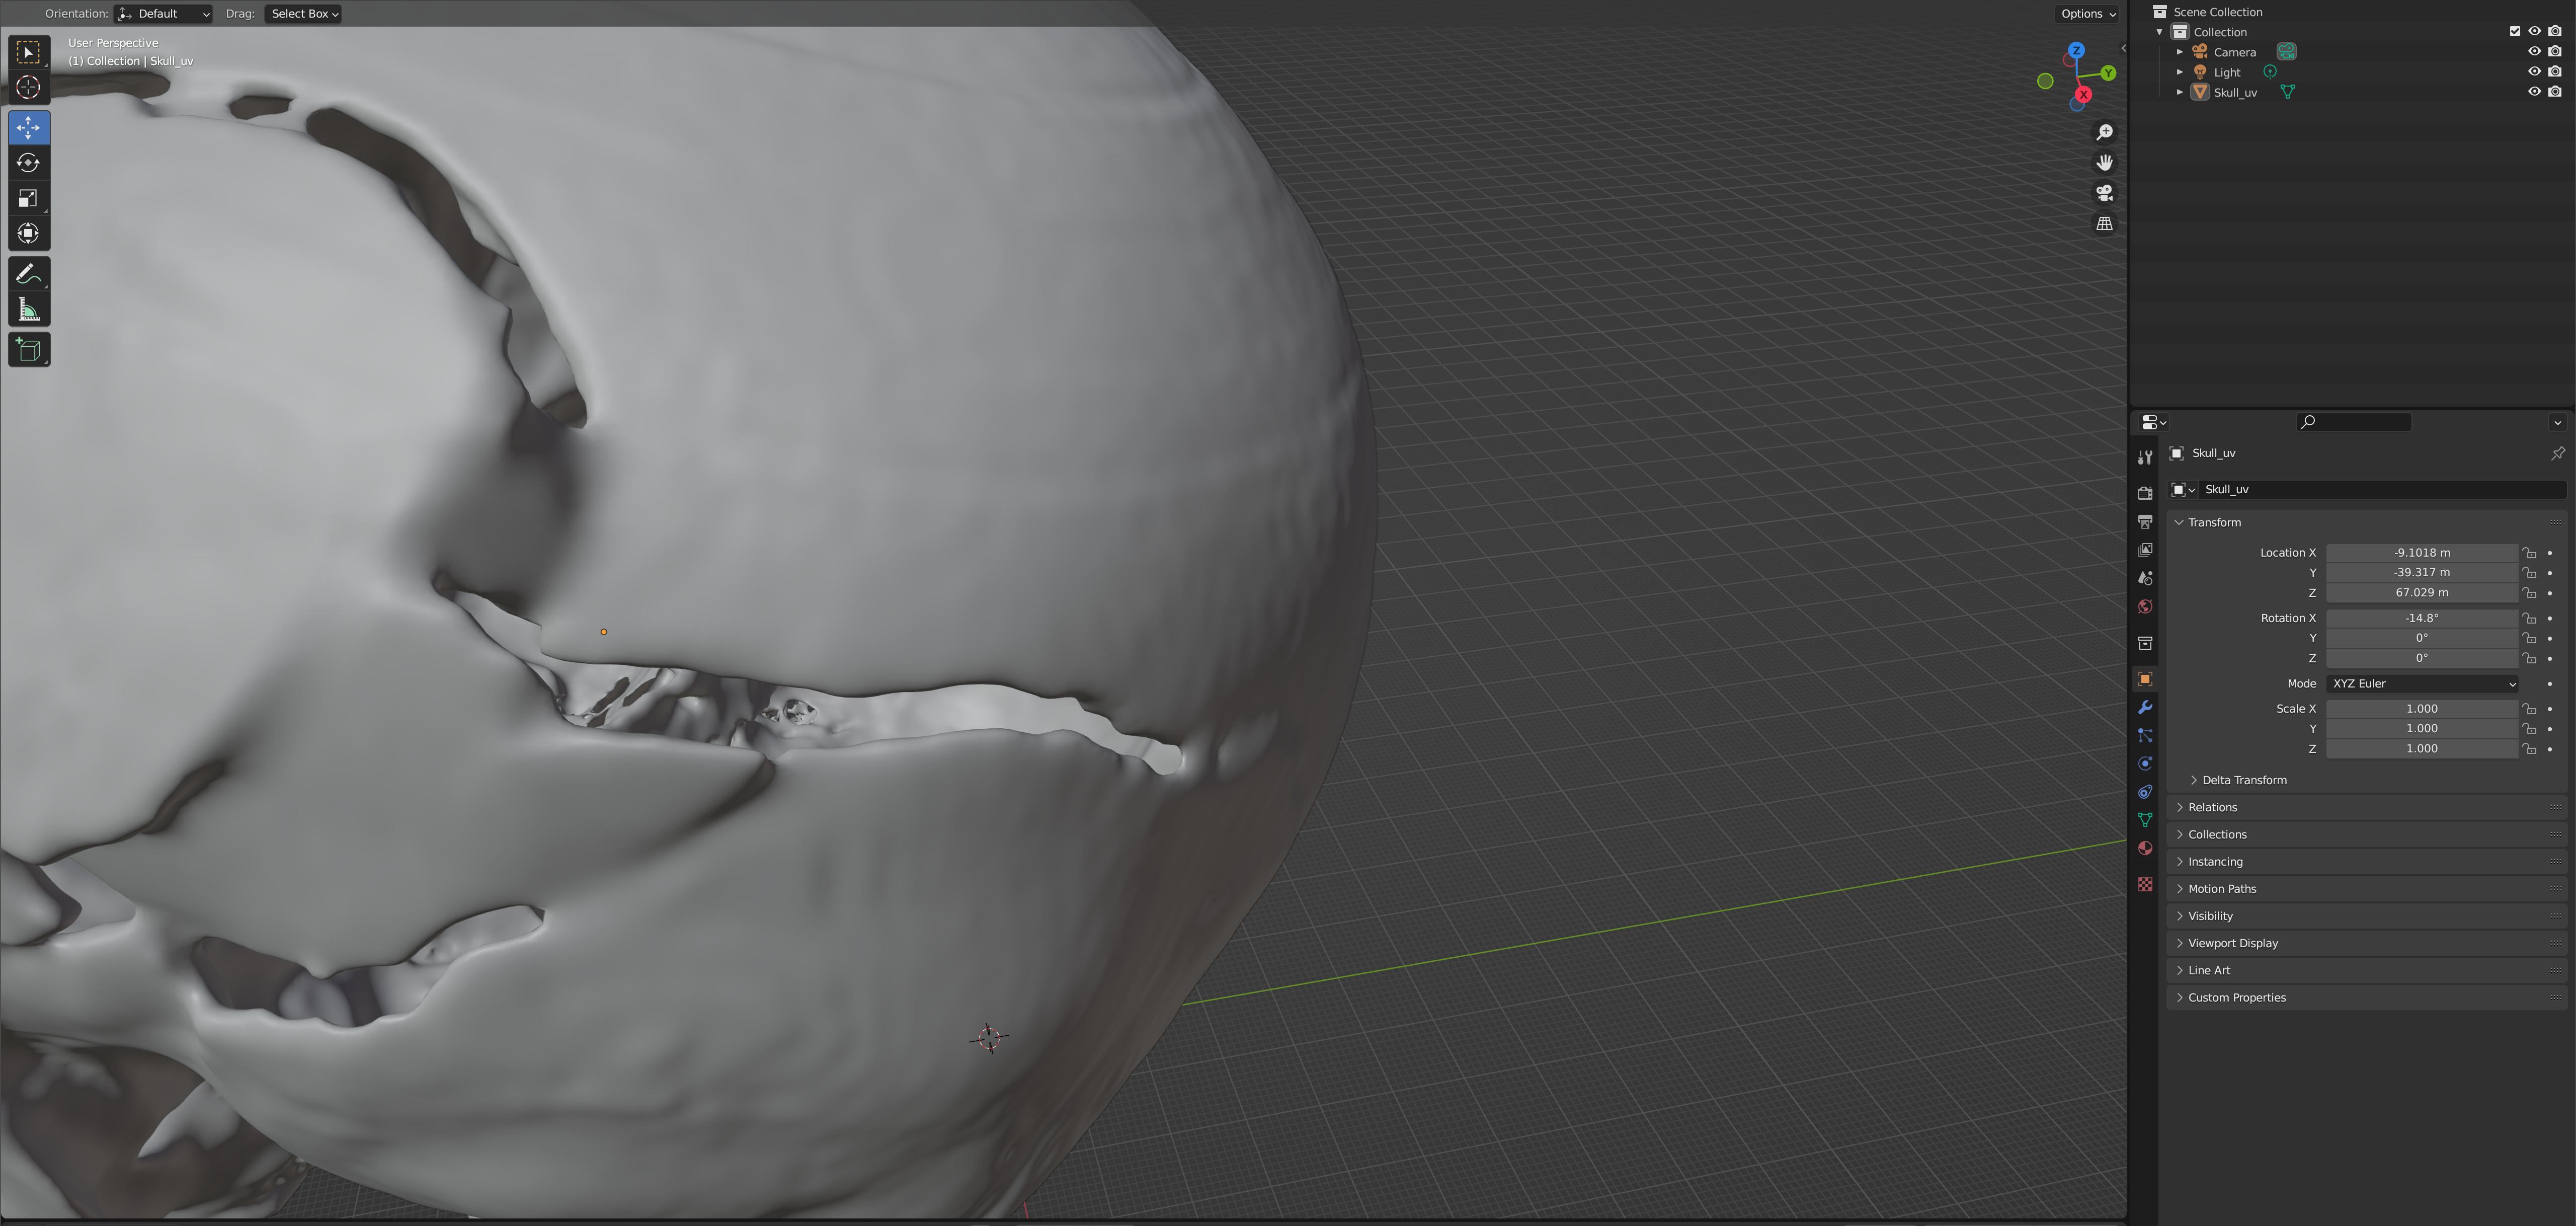Click the zoom view magnifier icon
2576x1226 pixels.
(x=2104, y=132)
